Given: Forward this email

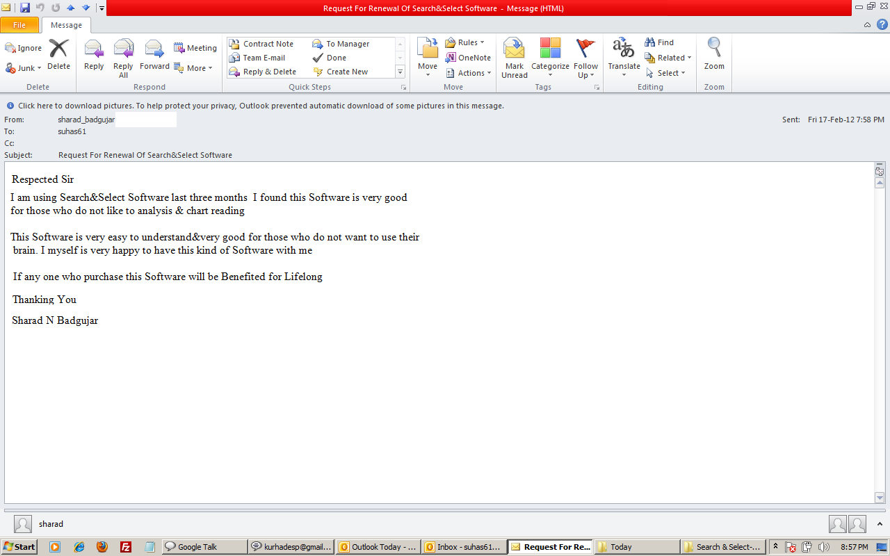Looking at the screenshot, I should pyautogui.click(x=154, y=54).
